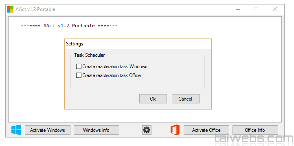The width and height of the screenshot is (294, 146).
Task: Click the taiwebs.com watermark text
Action: pos(254,139)
